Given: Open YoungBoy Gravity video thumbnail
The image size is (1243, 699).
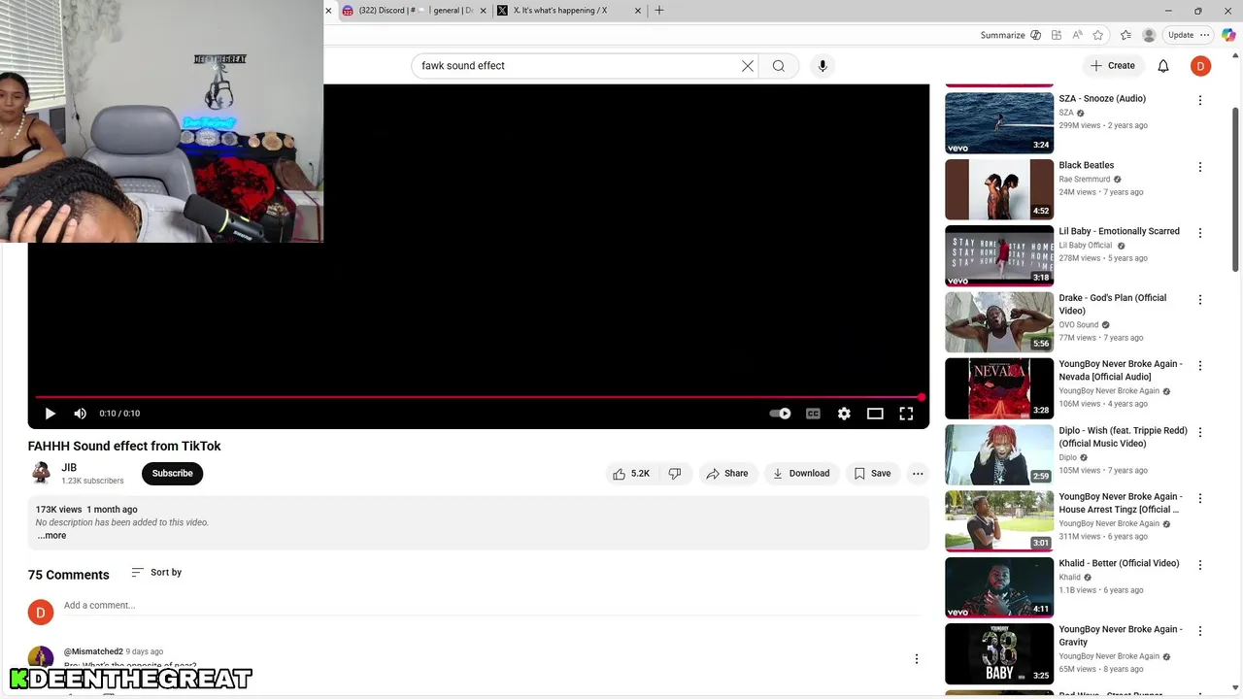Looking at the screenshot, I should pyautogui.click(x=999, y=654).
